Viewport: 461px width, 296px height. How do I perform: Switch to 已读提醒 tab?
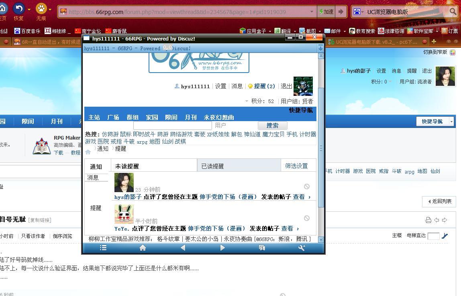pyautogui.click(x=239, y=166)
